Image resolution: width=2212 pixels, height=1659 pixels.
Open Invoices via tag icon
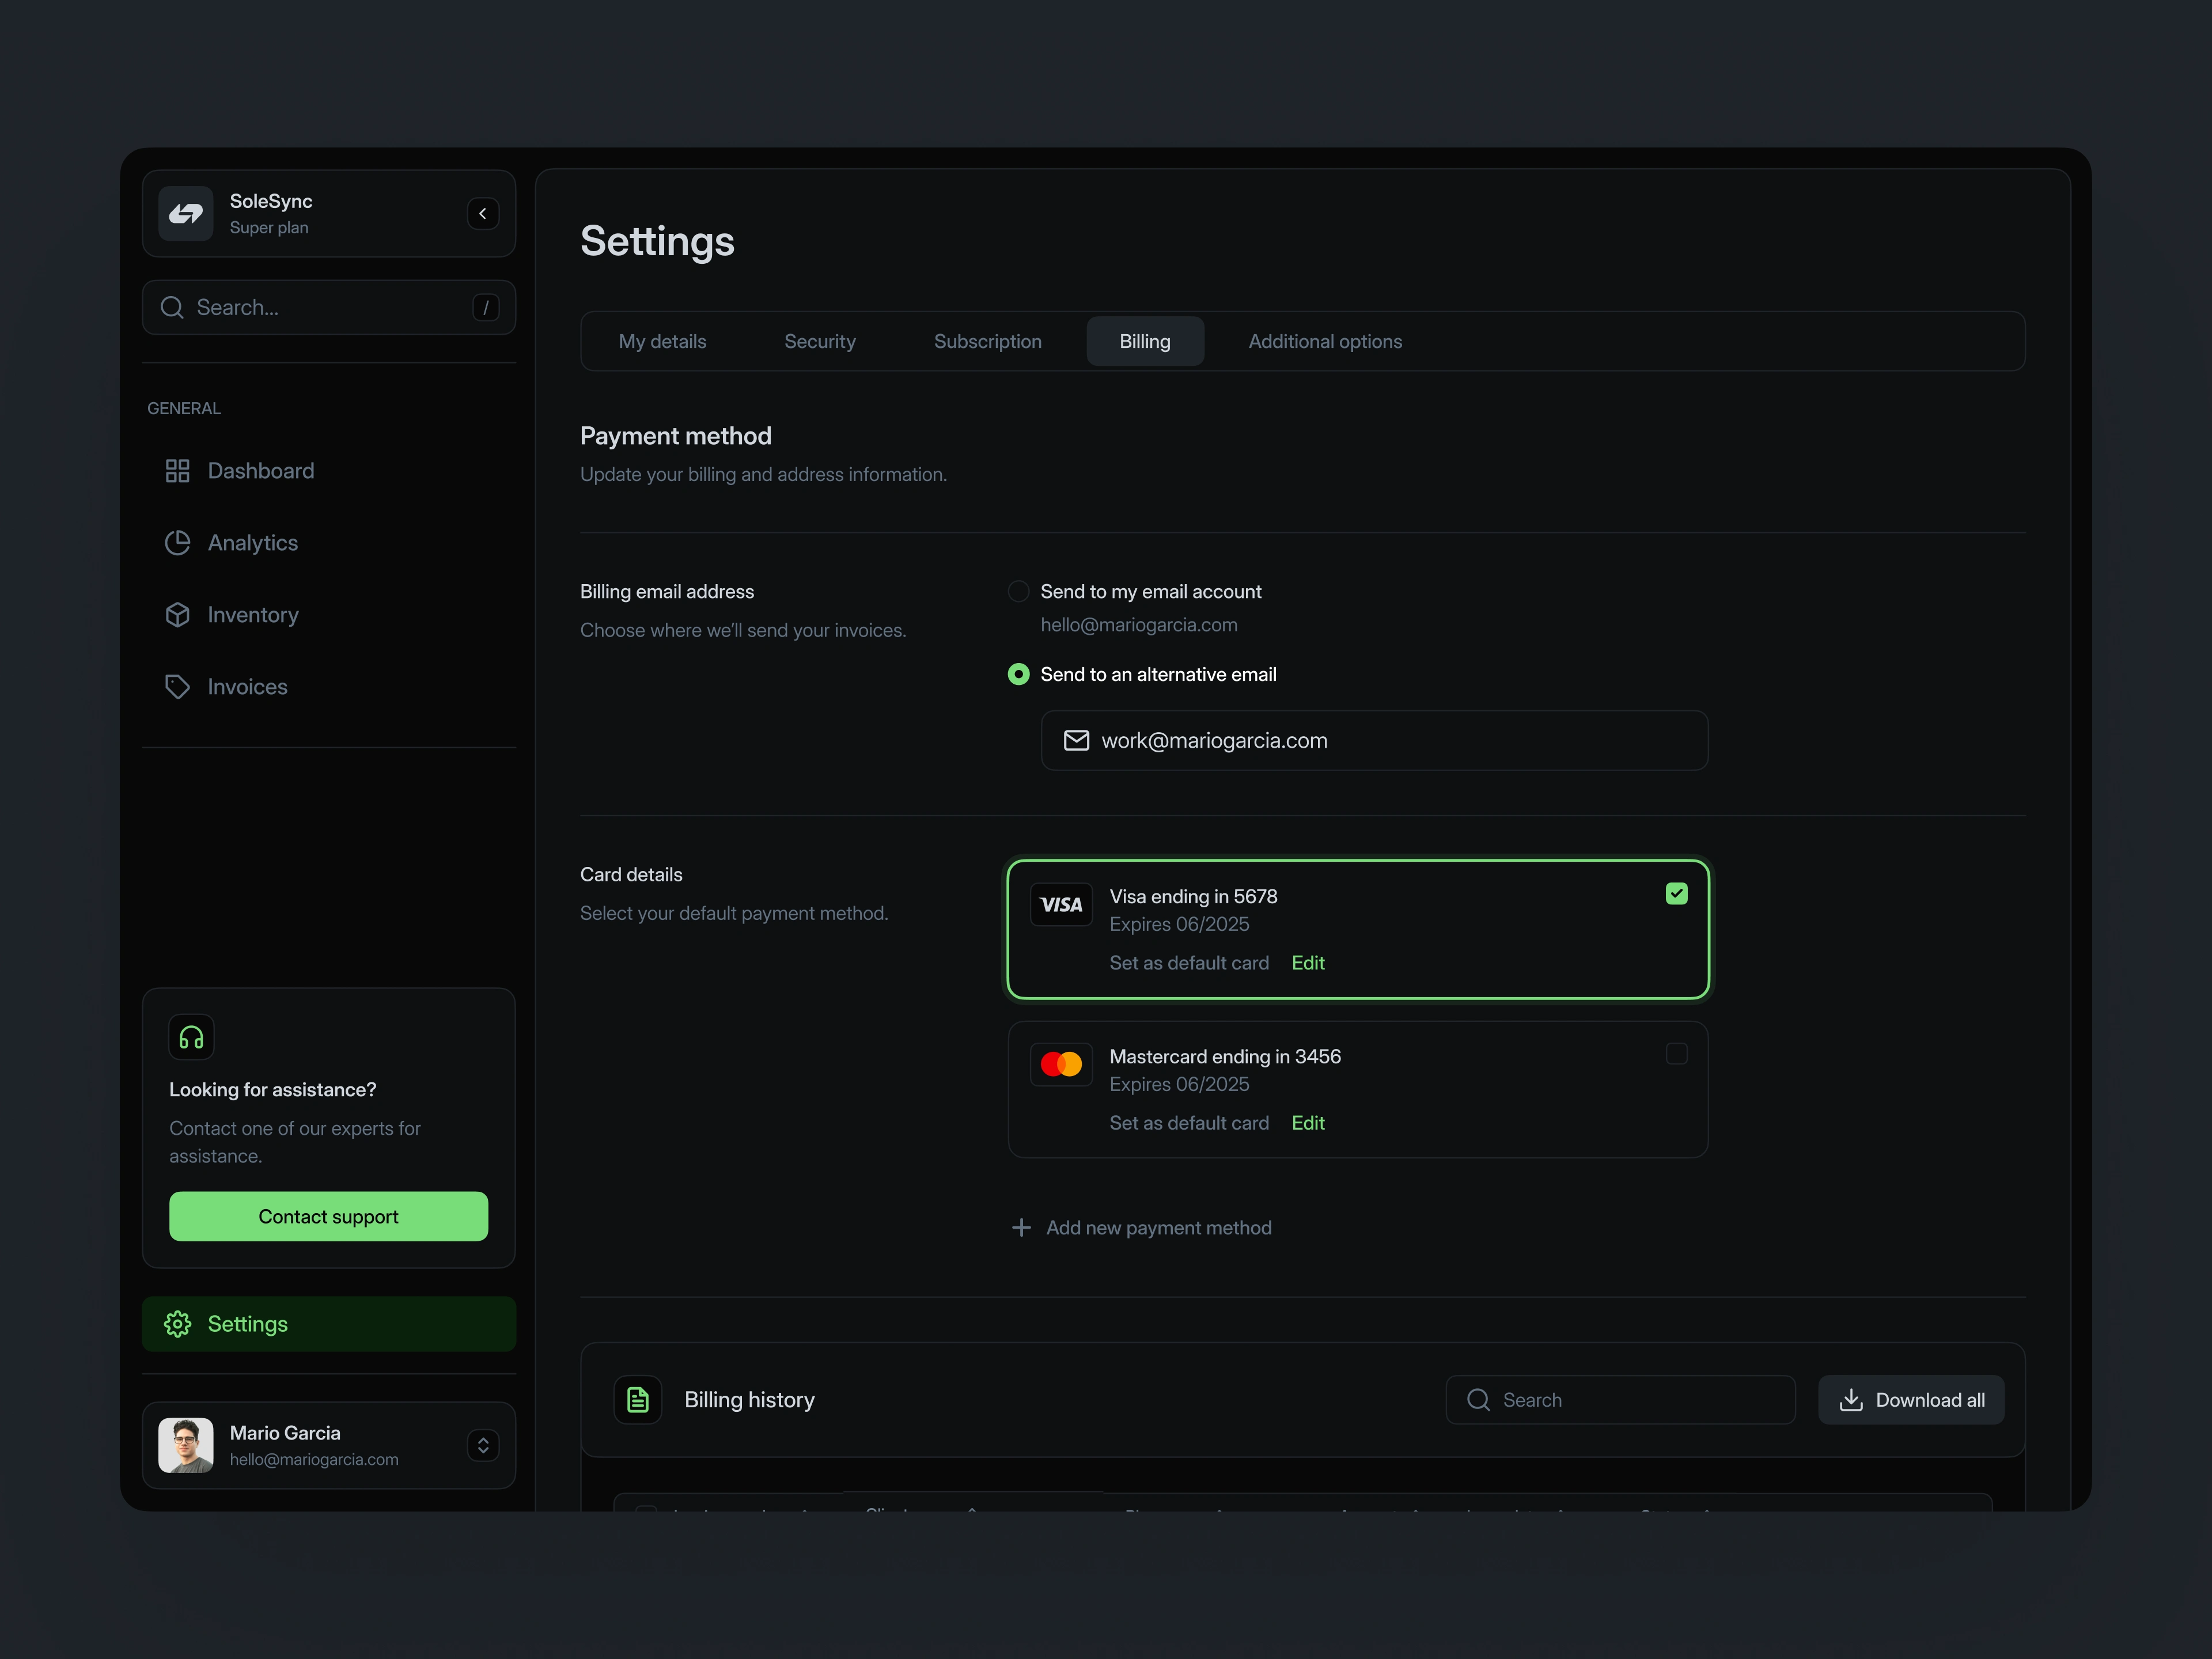[x=178, y=687]
